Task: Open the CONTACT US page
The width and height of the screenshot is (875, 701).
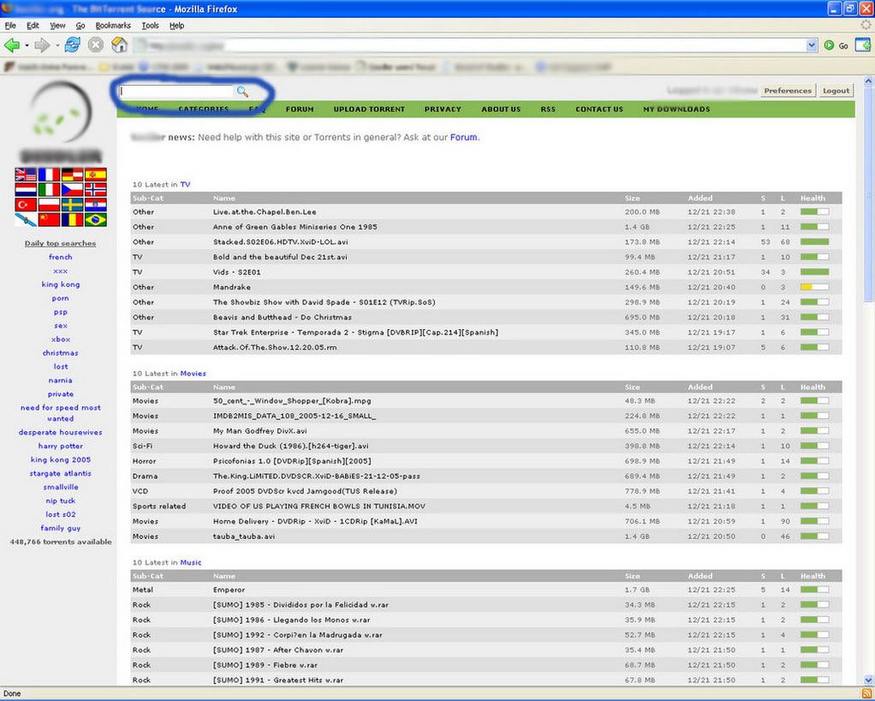Action: point(599,110)
